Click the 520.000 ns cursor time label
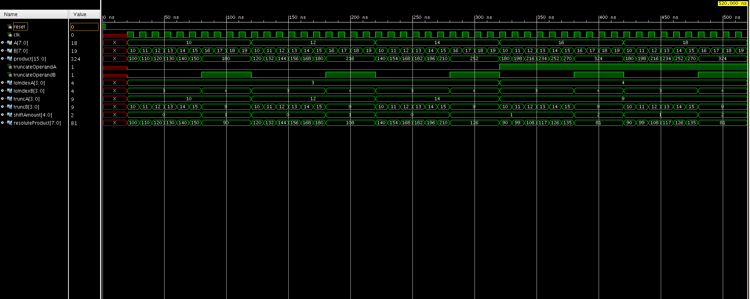 (x=732, y=3)
